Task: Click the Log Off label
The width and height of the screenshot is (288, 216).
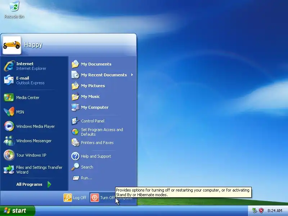Action: point(80,198)
